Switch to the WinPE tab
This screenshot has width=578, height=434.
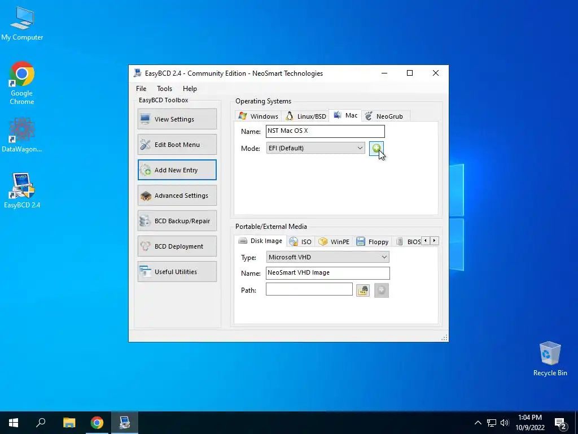point(334,242)
